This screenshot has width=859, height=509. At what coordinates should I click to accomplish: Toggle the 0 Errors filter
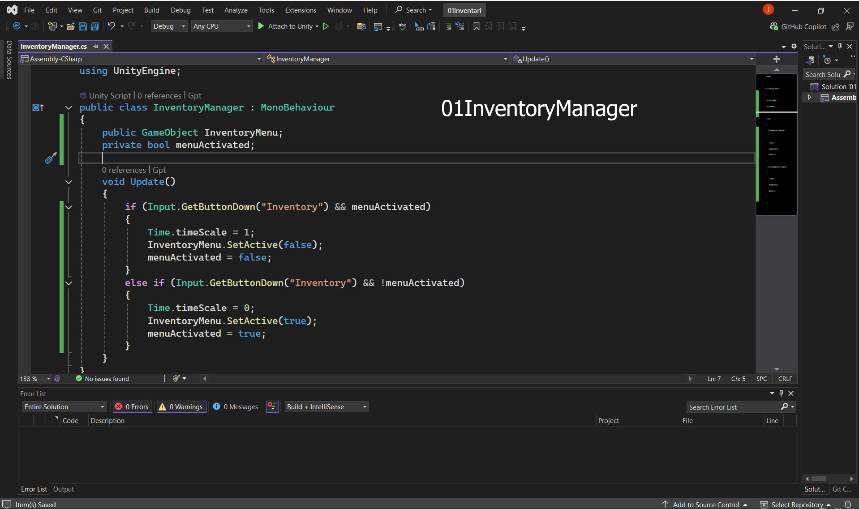(x=132, y=406)
